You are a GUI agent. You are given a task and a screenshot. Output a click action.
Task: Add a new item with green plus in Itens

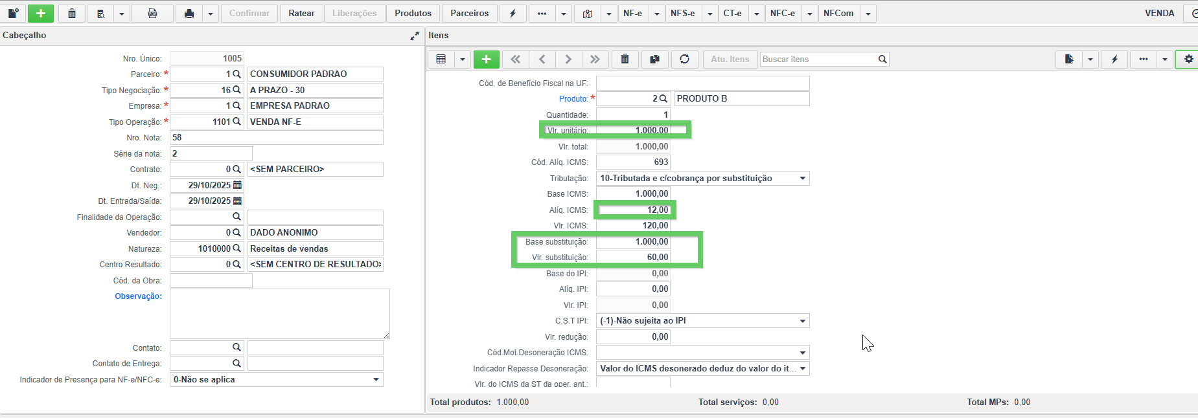[x=487, y=59]
